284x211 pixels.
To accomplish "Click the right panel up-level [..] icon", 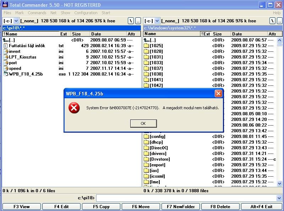I will (147, 40).
